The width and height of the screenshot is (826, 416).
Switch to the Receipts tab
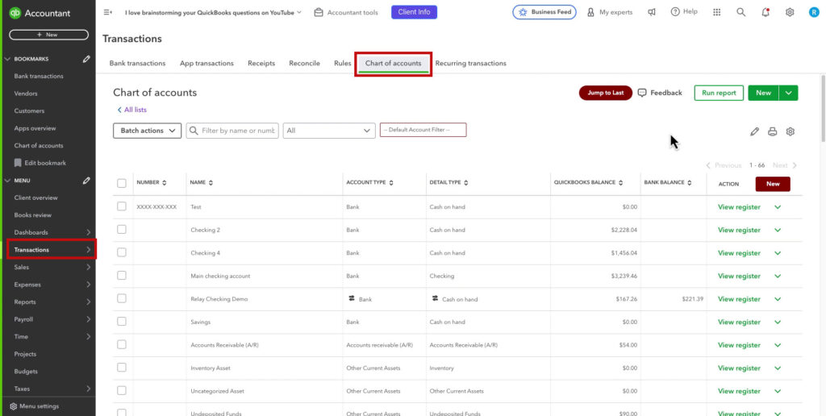coord(261,63)
